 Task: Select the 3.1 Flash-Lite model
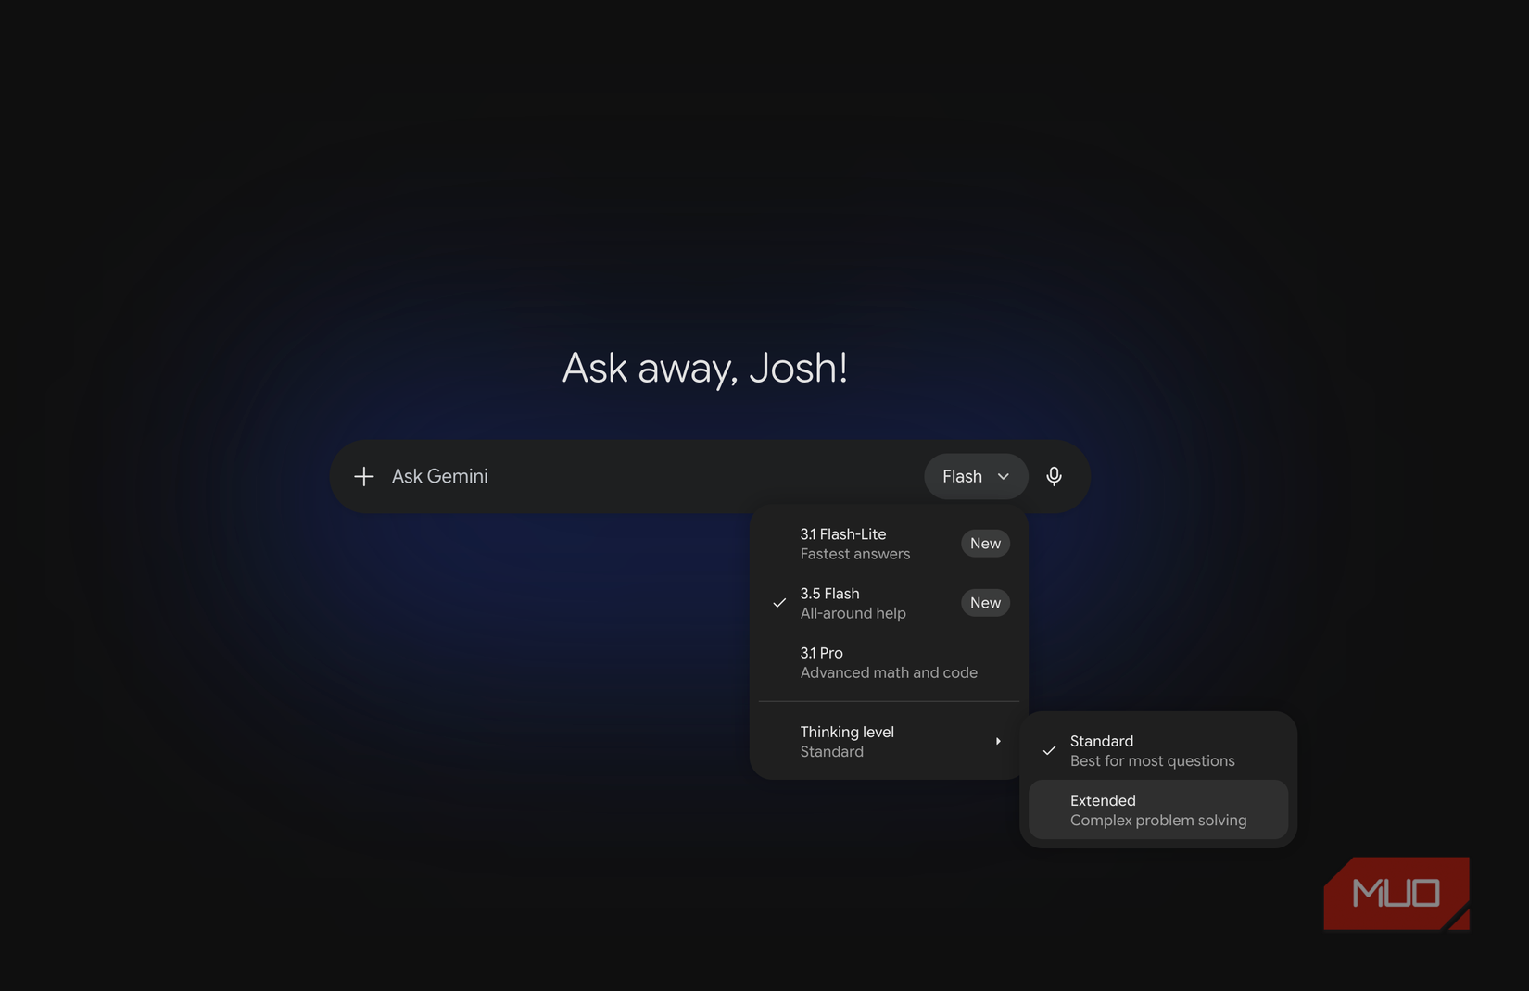click(889, 544)
